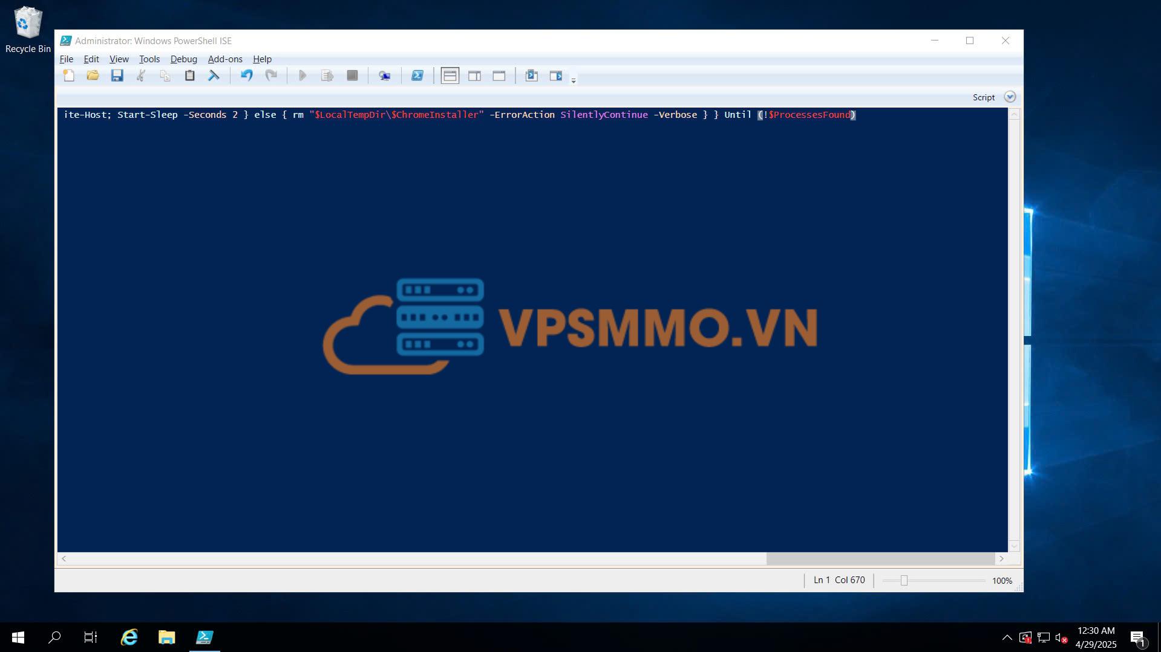
Task: Open the Debug menu
Action: [x=184, y=59]
